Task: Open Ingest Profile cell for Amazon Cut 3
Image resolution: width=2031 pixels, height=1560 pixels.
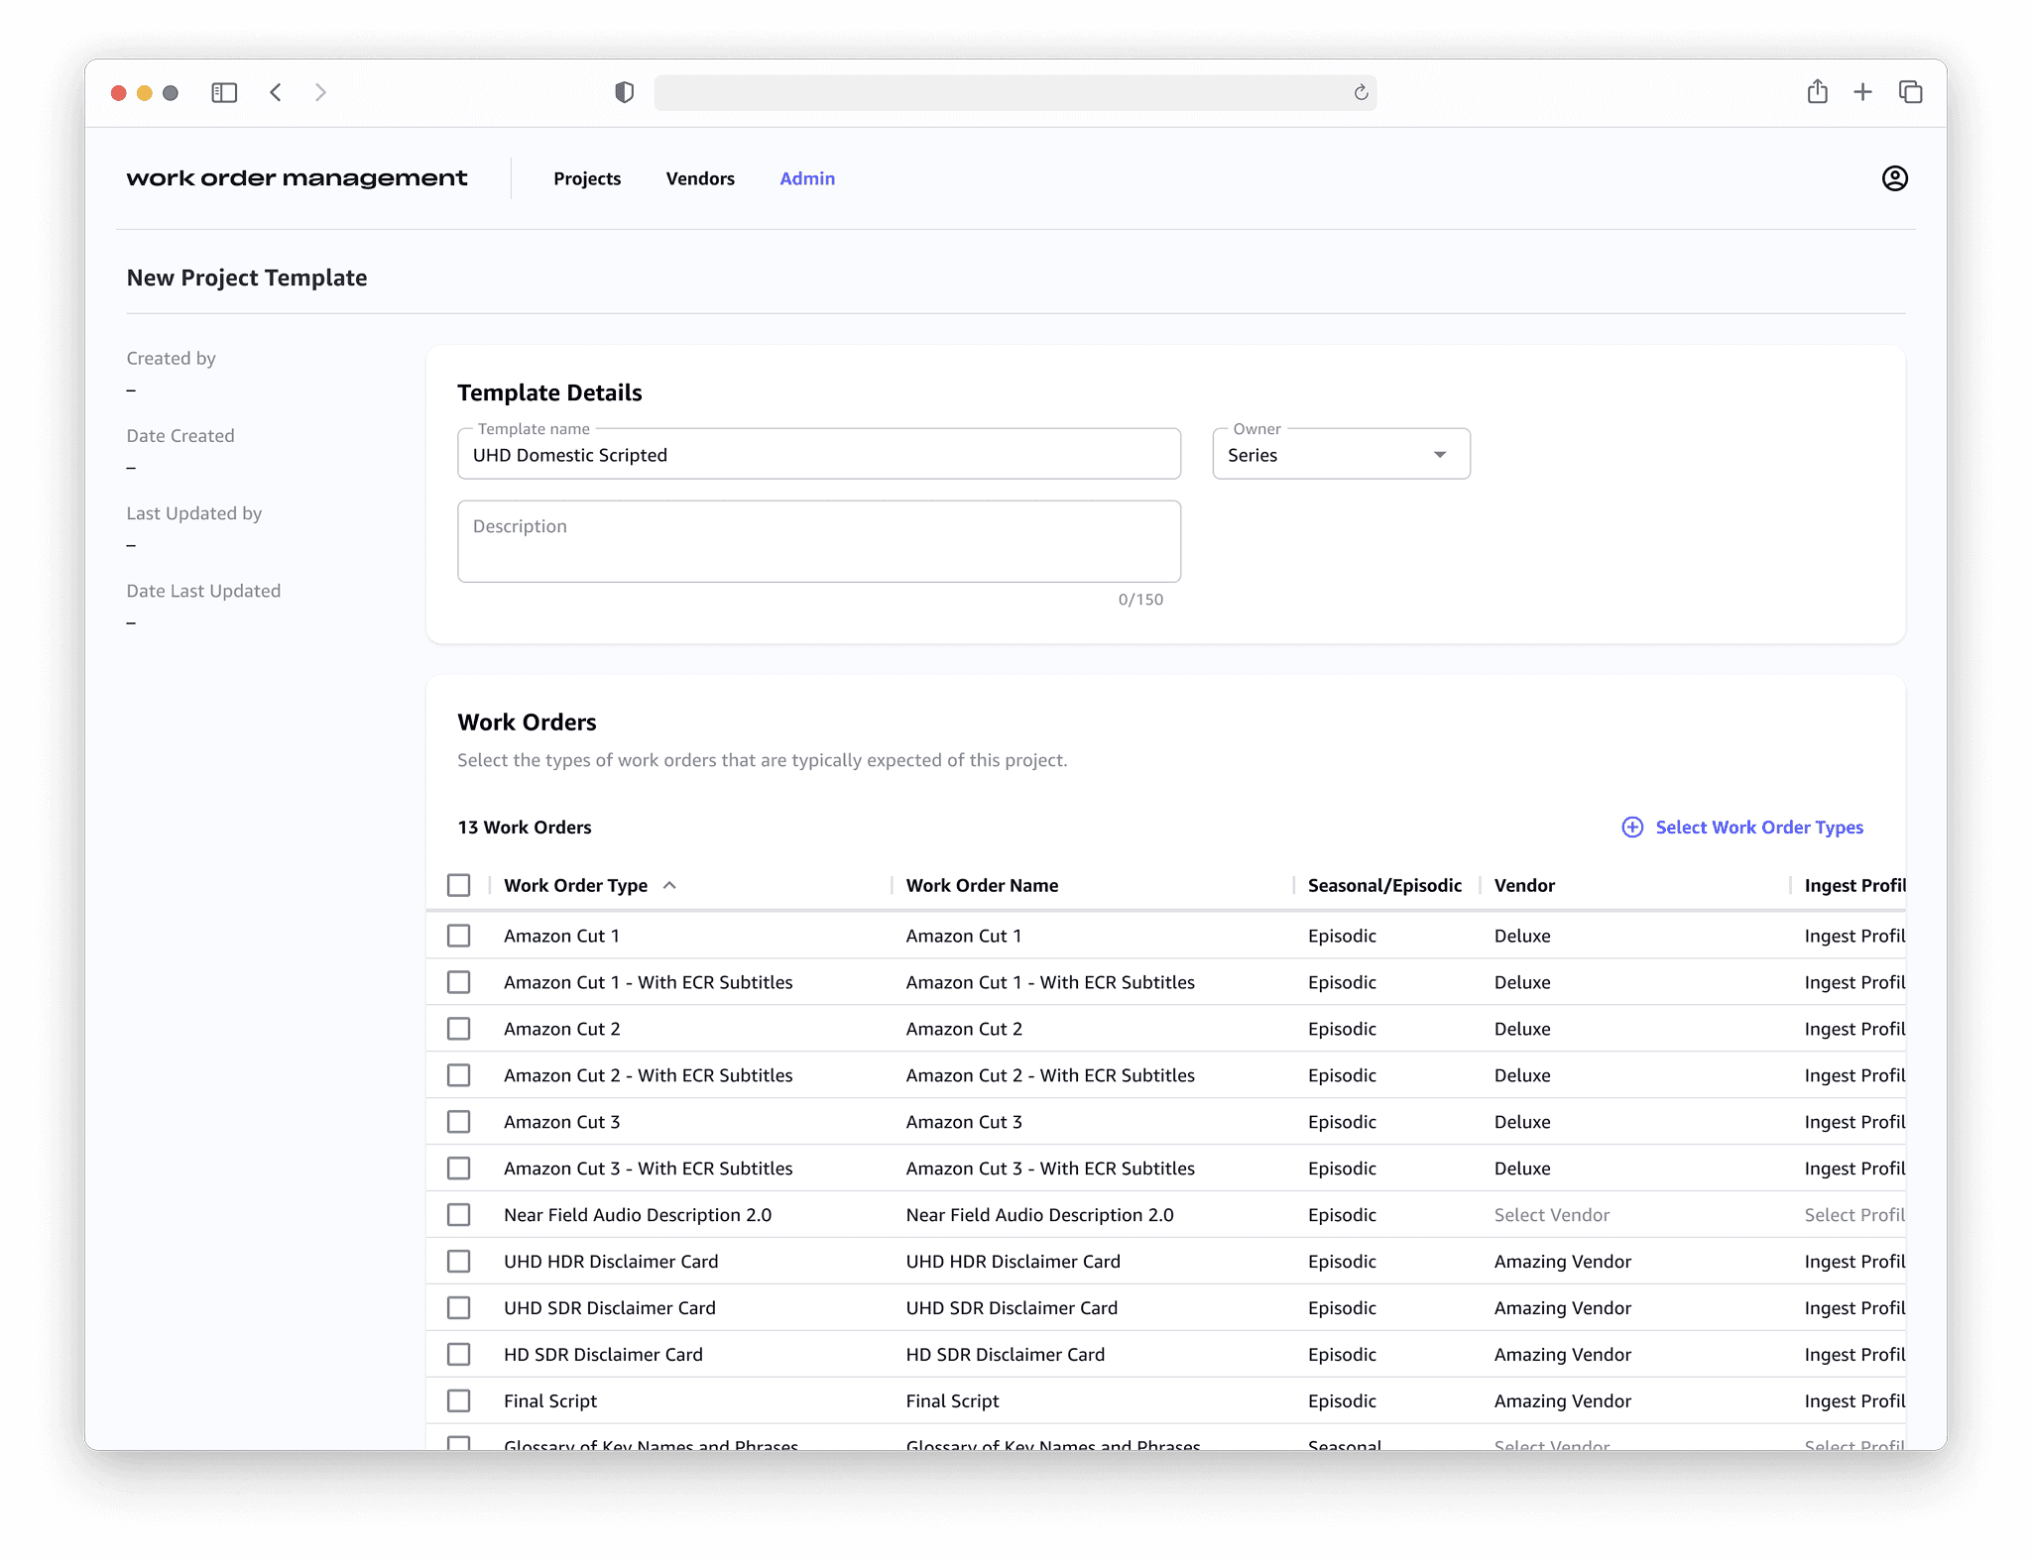Action: tap(1854, 1122)
